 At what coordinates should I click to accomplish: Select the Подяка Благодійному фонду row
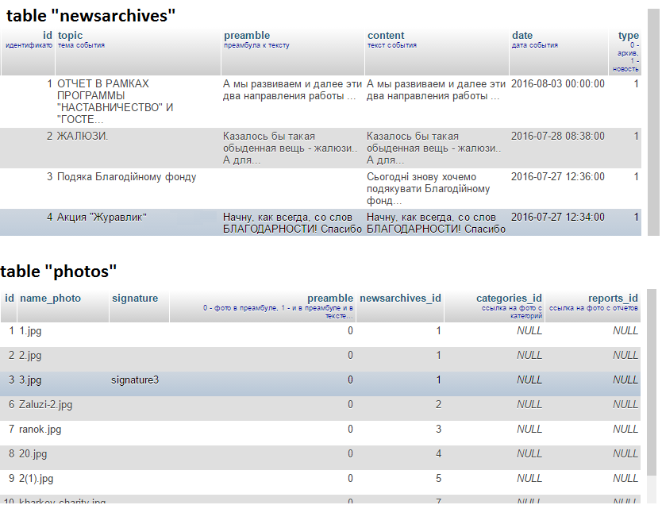(x=126, y=177)
